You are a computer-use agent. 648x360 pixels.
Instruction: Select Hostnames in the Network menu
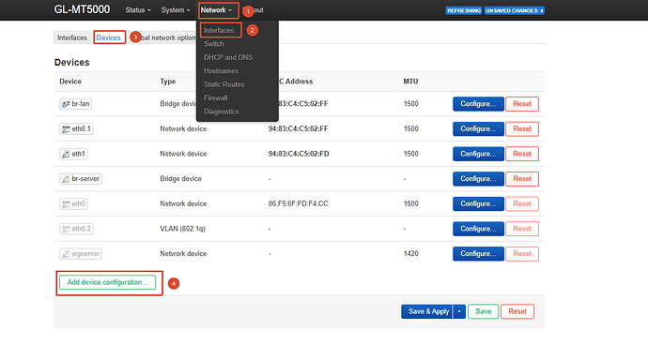click(x=221, y=71)
